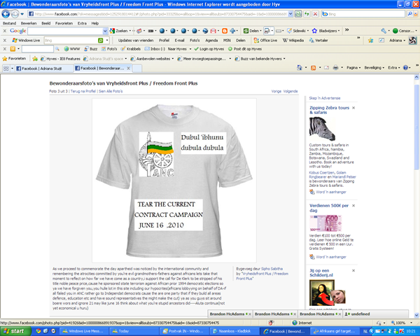The image size is (420, 336).
Task: Close the Facebook | Bewonderaar tab
Action: tap(128, 69)
